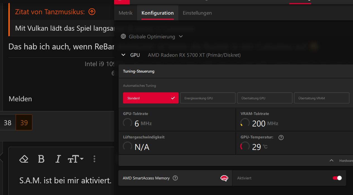Click the GPU-Temperatur gauge dial
Viewport: 353px width, 195px height.
click(x=245, y=146)
